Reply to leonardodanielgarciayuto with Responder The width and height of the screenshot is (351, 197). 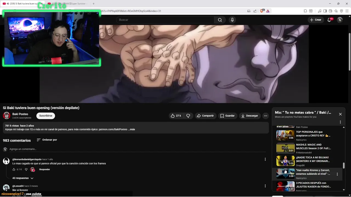tap(44, 169)
